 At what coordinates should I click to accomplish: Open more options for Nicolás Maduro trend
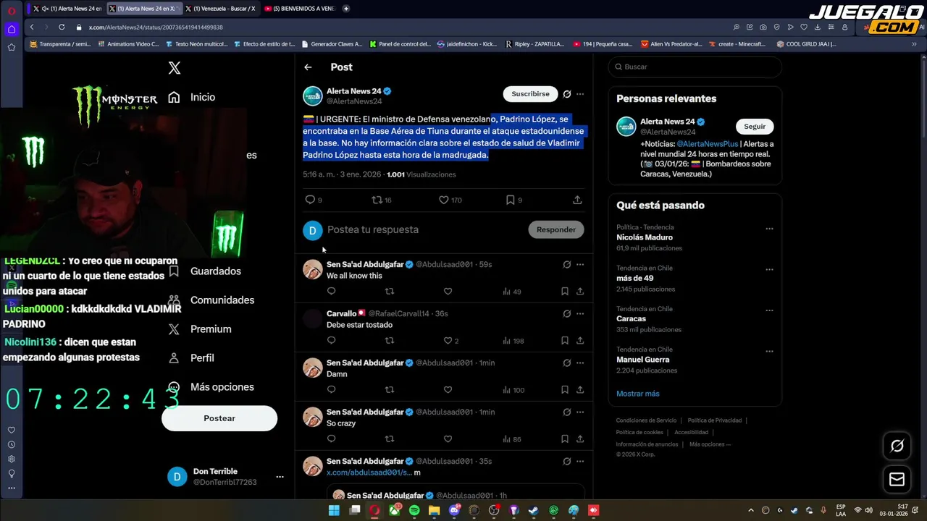tap(769, 229)
